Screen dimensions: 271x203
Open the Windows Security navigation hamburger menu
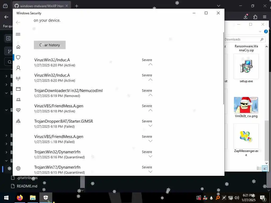click(x=18, y=34)
